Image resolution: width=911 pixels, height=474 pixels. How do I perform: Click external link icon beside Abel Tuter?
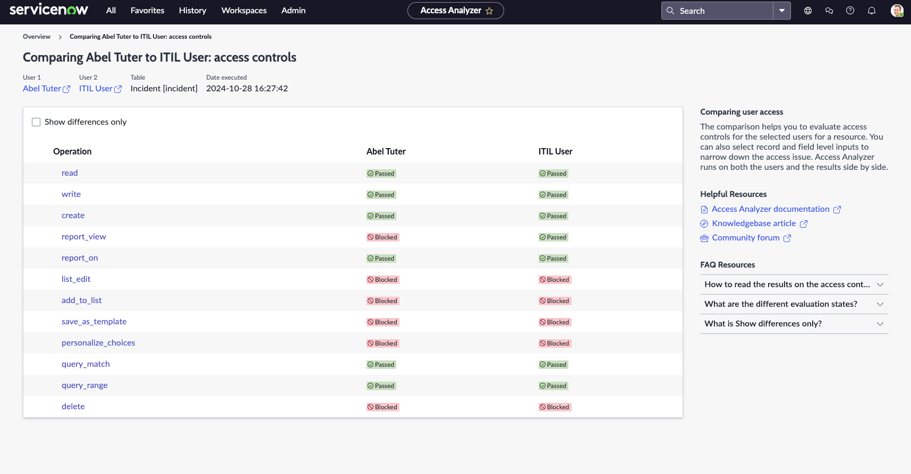66,89
